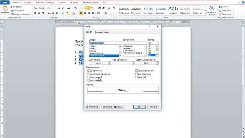Image resolution: width=245 pixels, height=138 pixels.
Task: Click the Paste (Вставить) clipboard icon
Action: click(x=5, y=8)
